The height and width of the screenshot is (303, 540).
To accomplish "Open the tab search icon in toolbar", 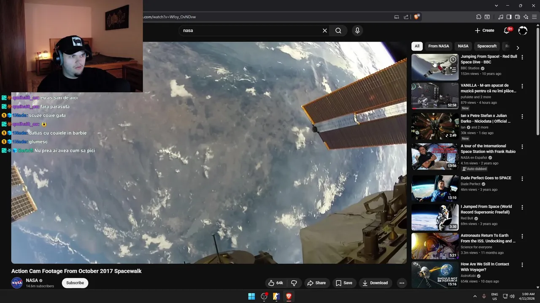I will [487, 17].
